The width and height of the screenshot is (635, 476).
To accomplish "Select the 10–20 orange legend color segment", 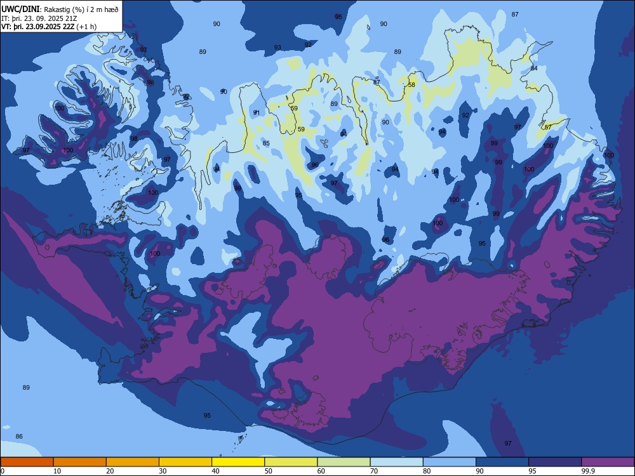I will click(x=80, y=462).
